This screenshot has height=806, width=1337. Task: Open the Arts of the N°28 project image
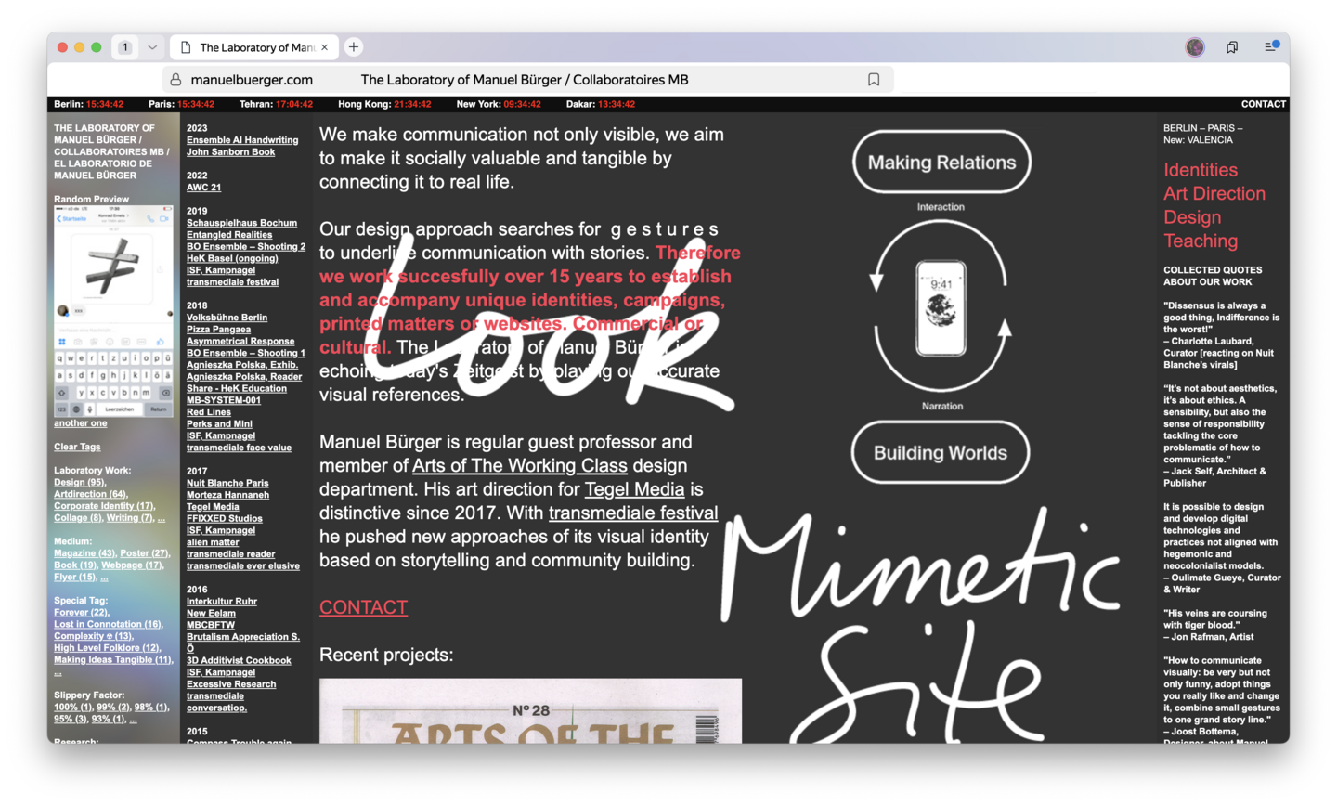(530, 710)
